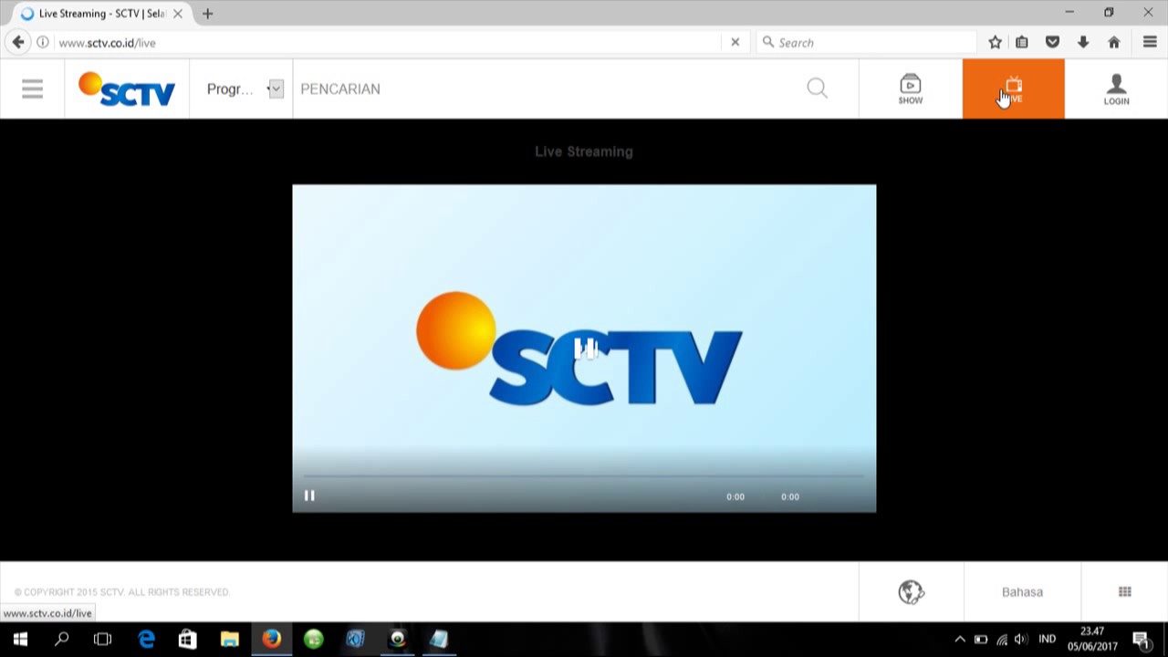Click the SCTV logo in header

pyautogui.click(x=127, y=89)
